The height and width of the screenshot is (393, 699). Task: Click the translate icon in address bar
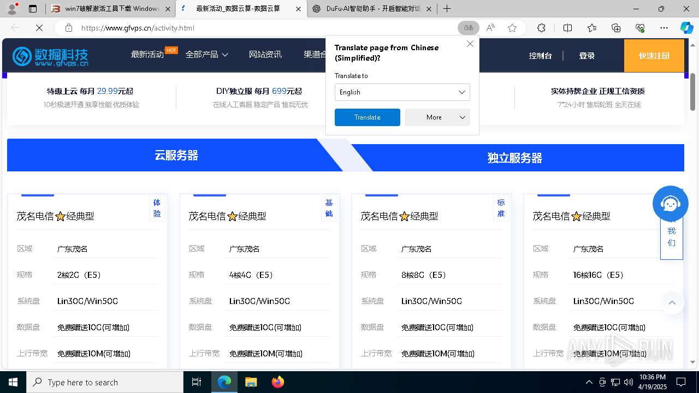468,28
